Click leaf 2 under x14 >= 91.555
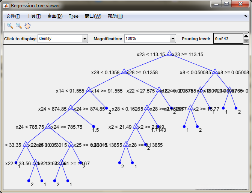This screenshot has height=193, width=252. tap(106, 108)
